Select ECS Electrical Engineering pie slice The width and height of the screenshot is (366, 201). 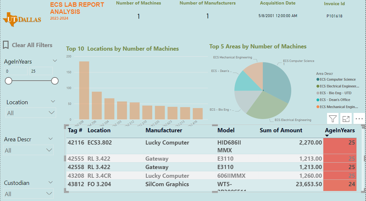pos(267,105)
